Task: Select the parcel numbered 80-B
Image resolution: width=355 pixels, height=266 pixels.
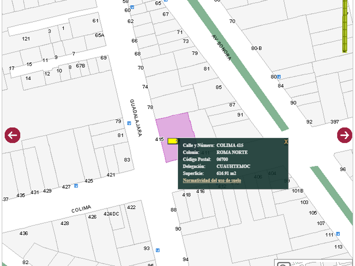Action: [x=256, y=48]
